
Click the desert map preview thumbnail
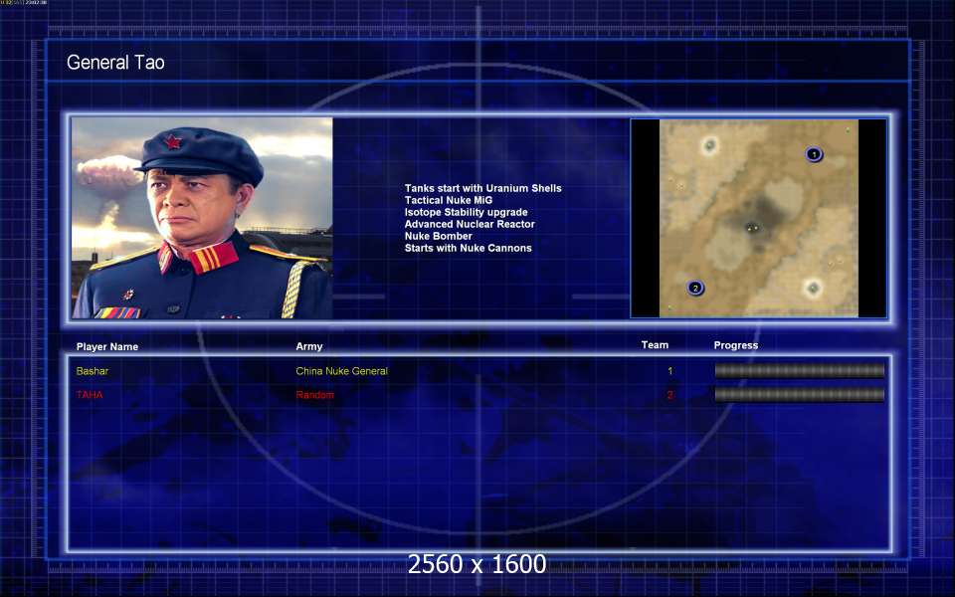(x=759, y=218)
